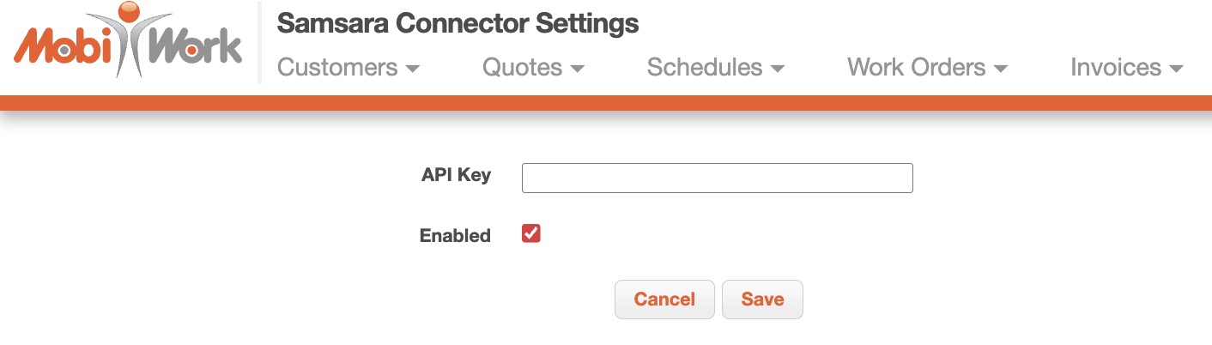1212x345 pixels.
Task: Expand the Schedules dropdown arrow
Action: tap(778, 69)
